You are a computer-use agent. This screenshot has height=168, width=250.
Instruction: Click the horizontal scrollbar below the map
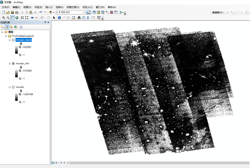tap(159, 163)
